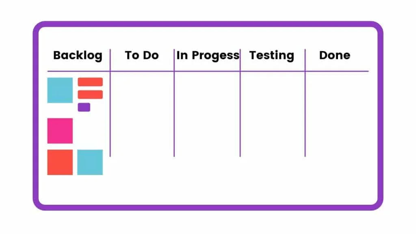Click the lower red bar in Backlog
Image resolution: width=416 pixels, height=234 pixels.
click(x=90, y=95)
